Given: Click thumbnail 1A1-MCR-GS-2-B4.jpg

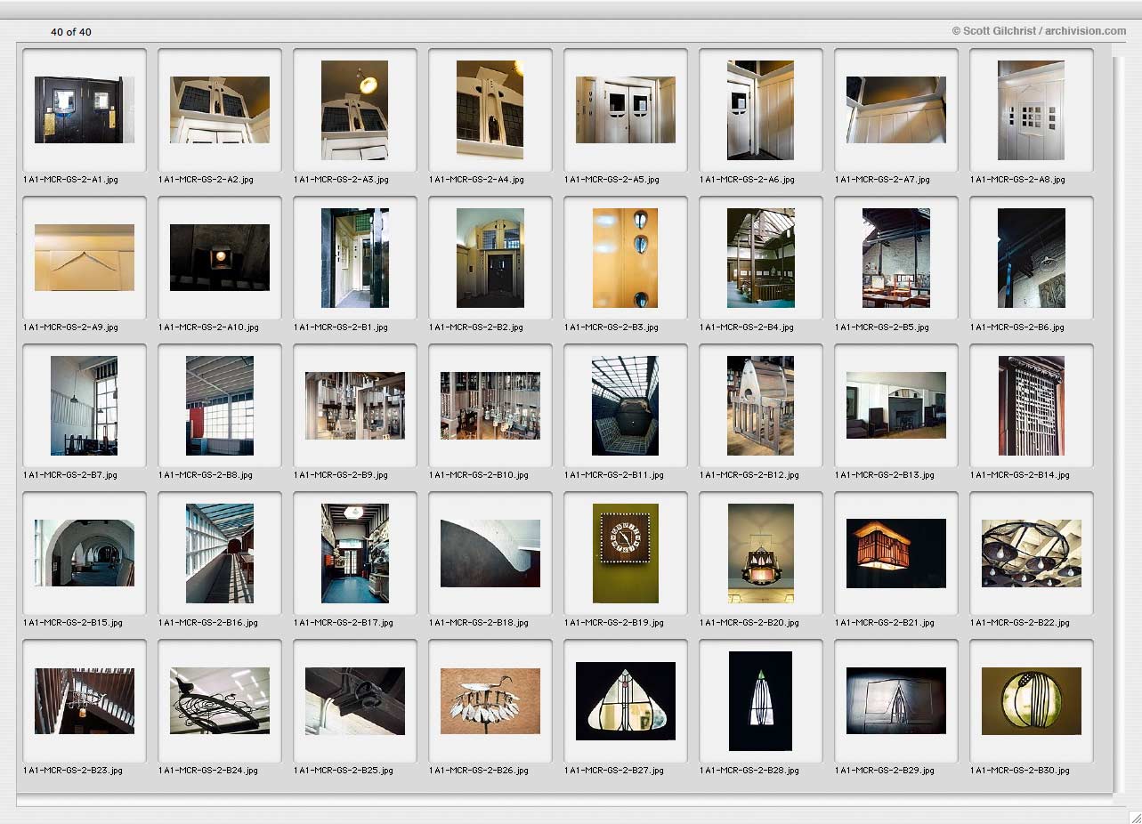Looking at the screenshot, I should [x=761, y=258].
